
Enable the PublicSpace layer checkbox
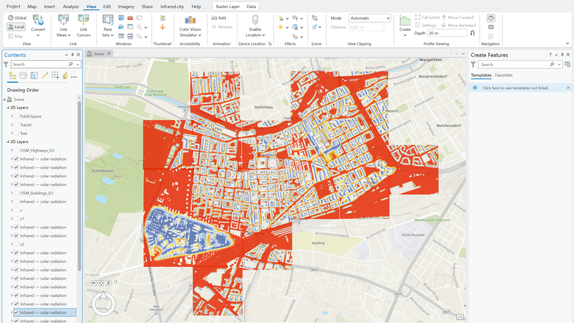click(17, 116)
